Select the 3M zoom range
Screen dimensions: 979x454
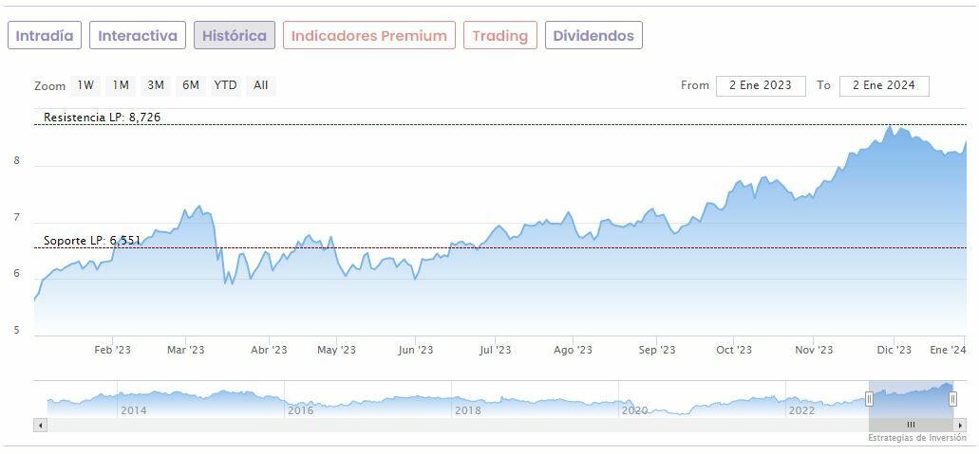(x=156, y=85)
